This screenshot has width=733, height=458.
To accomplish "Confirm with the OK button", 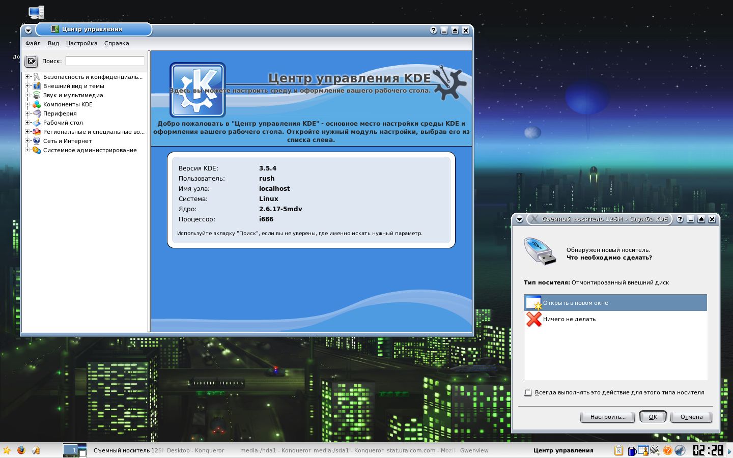I will pyautogui.click(x=653, y=417).
